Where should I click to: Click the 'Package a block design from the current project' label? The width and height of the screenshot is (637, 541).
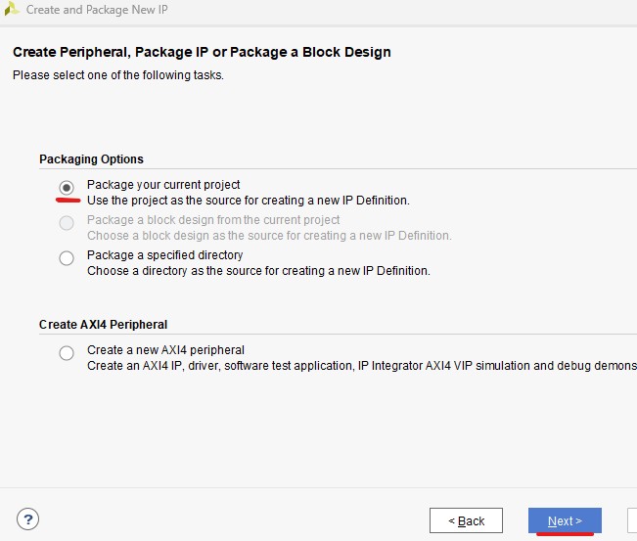pos(213,220)
